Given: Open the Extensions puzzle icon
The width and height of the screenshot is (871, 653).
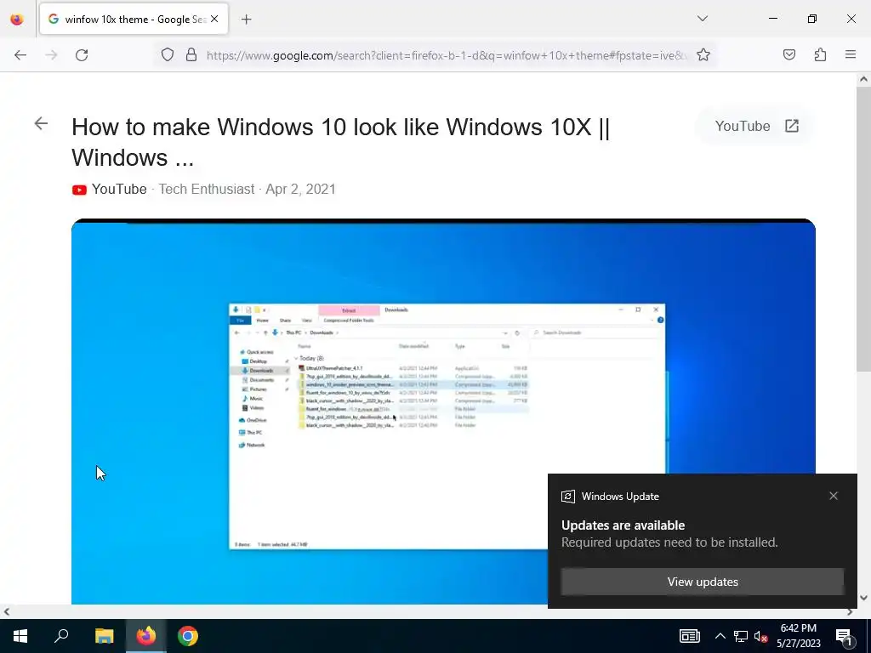Looking at the screenshot, I should (x=820, y=54).
